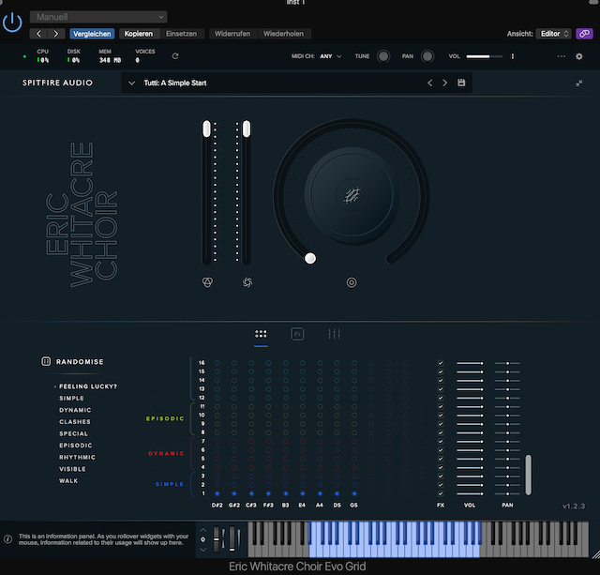Click the purple link icon
The height and width of the screenshot is (575, 600).
tap(584, 34)
